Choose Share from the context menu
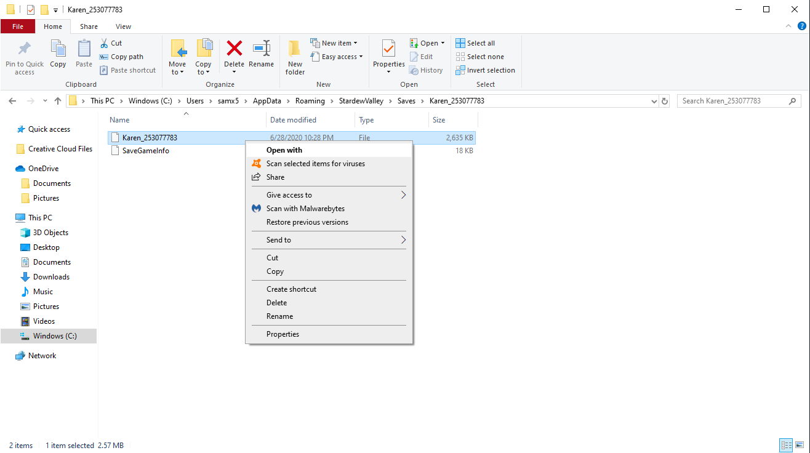This screenshot has height=453, width=810. 329,177
